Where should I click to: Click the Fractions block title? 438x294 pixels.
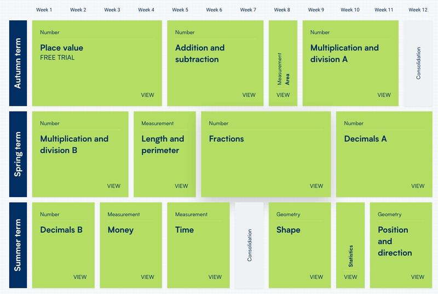[227, 139]
